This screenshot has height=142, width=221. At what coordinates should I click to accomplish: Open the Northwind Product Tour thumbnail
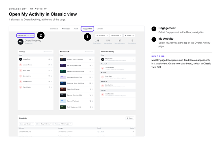[x=63, y=77]
